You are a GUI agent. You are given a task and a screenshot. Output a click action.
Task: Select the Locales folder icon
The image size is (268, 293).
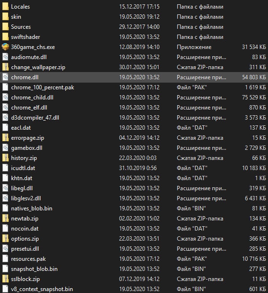(5, 7)
